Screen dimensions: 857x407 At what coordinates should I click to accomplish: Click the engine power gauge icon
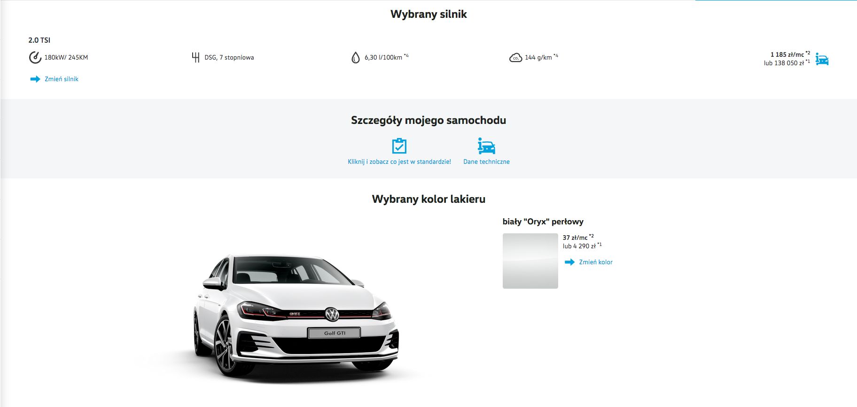point(35,57)
